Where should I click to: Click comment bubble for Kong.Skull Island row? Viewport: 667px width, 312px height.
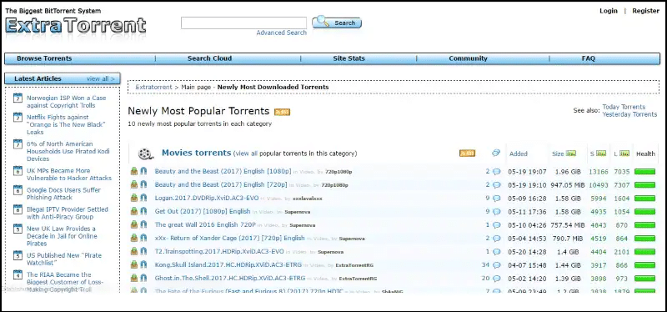pyautogui.click(x=496, y=265)
